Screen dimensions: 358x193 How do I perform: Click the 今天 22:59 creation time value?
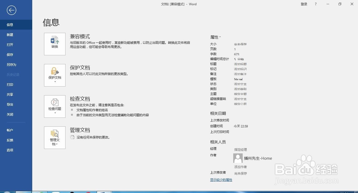241,126
